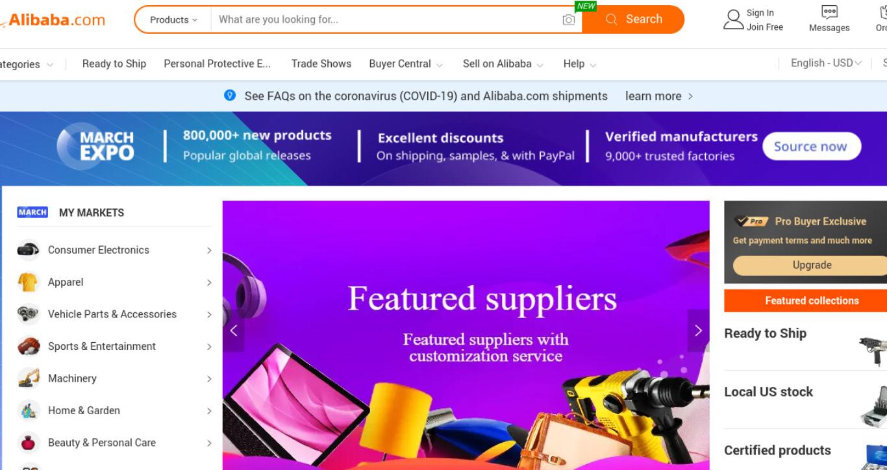Click the Consumer Electronics VR headset icon
Viewport: 887px width, 470px height.
coord(28,250)
